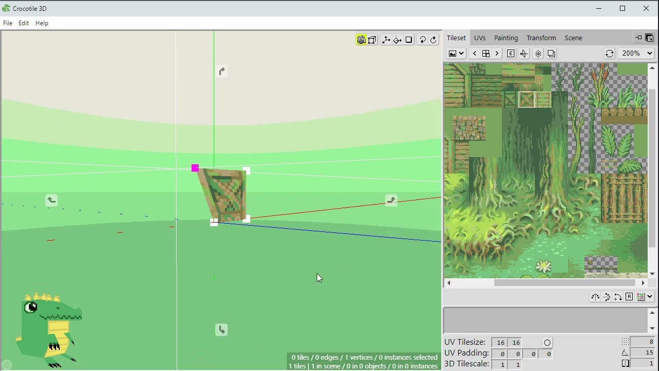Click the tileset scroll right arrow
This screenshot has width=659, height=371.
pyautogui.click(x=643, y=282)
